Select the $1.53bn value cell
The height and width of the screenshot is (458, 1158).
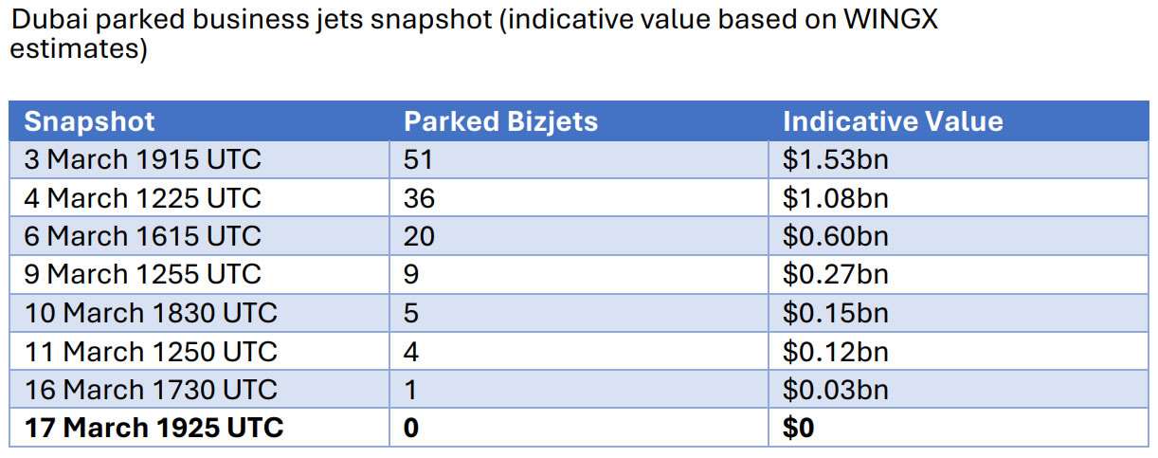[x=835, y=159]
